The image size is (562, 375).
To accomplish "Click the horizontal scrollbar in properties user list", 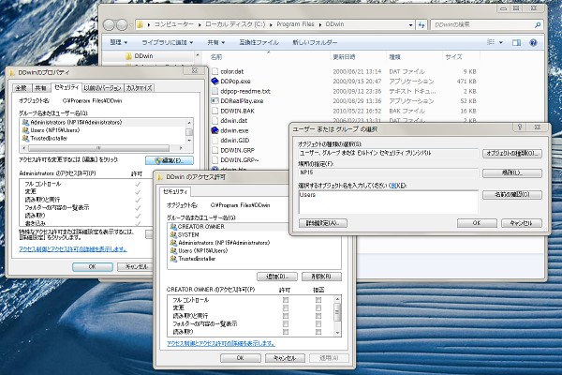I will click(98, 148).
